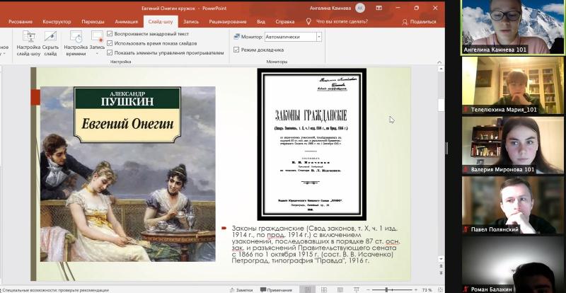
Task: Start slide show from status bar icon
Action: tap(357, 289)
